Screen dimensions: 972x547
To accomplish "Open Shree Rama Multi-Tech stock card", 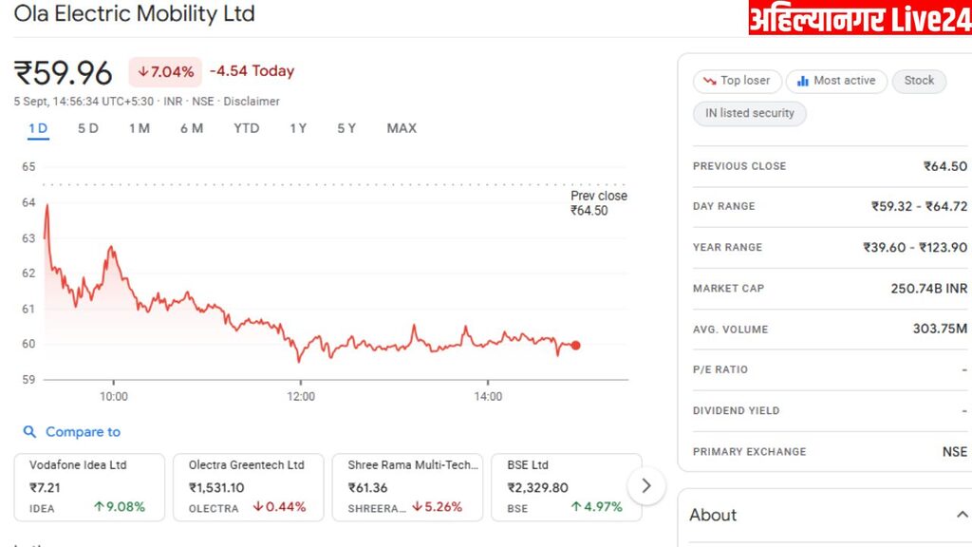I will pyautogui.click(x=406, y=487).
